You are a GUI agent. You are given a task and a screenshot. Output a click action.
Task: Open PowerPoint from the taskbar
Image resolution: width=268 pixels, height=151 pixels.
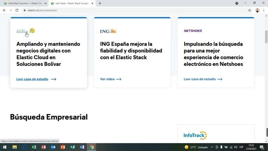point(63,147)
